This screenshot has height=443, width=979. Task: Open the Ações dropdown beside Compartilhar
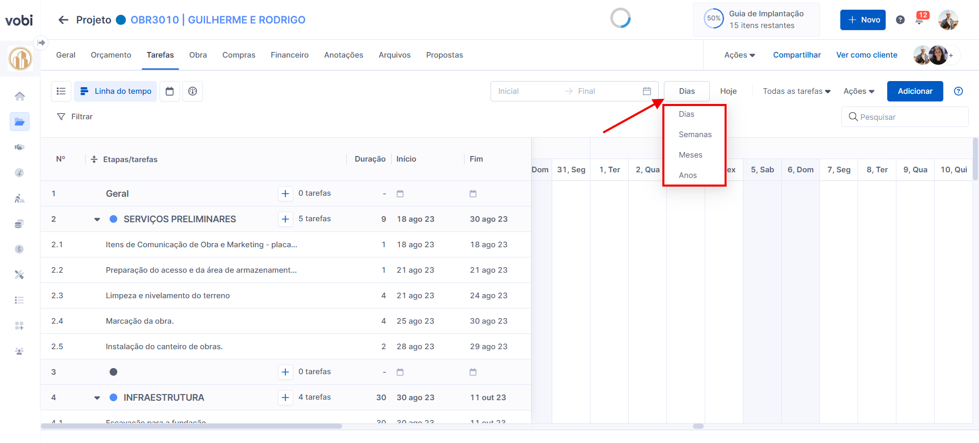tap(740, 55)
